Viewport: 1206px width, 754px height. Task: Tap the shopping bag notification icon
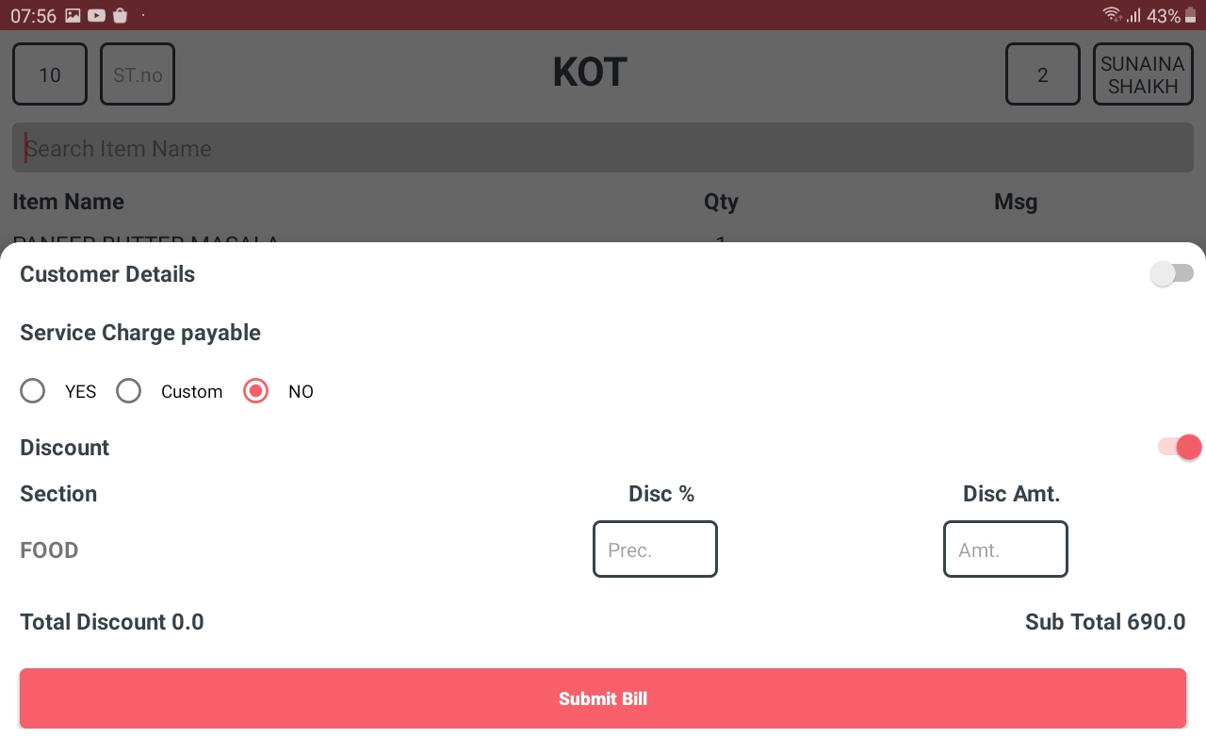[x=120, y=15]
